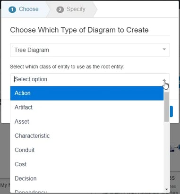
Task: Choose Decision as root entity class
Action: pyautogui.click(x=87, y=178)
